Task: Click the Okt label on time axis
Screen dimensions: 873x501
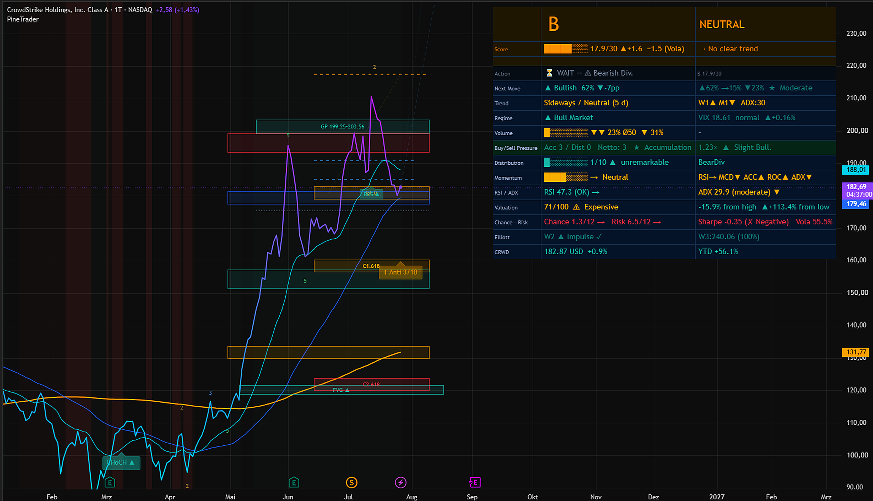Action: coord(532,497)
